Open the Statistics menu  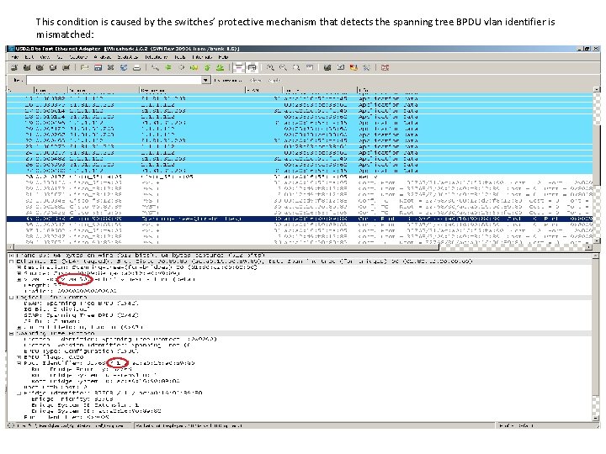click(x=128, y=57)
